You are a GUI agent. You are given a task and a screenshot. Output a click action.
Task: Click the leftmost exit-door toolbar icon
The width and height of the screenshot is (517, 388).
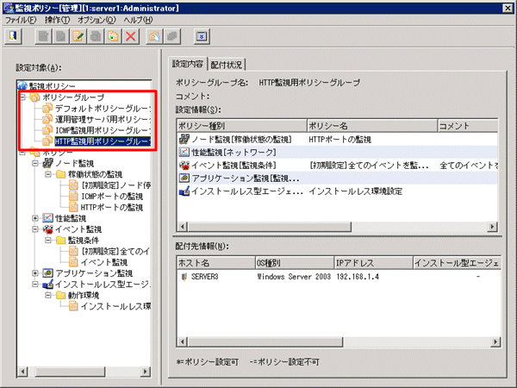click(x=14, y=37)
